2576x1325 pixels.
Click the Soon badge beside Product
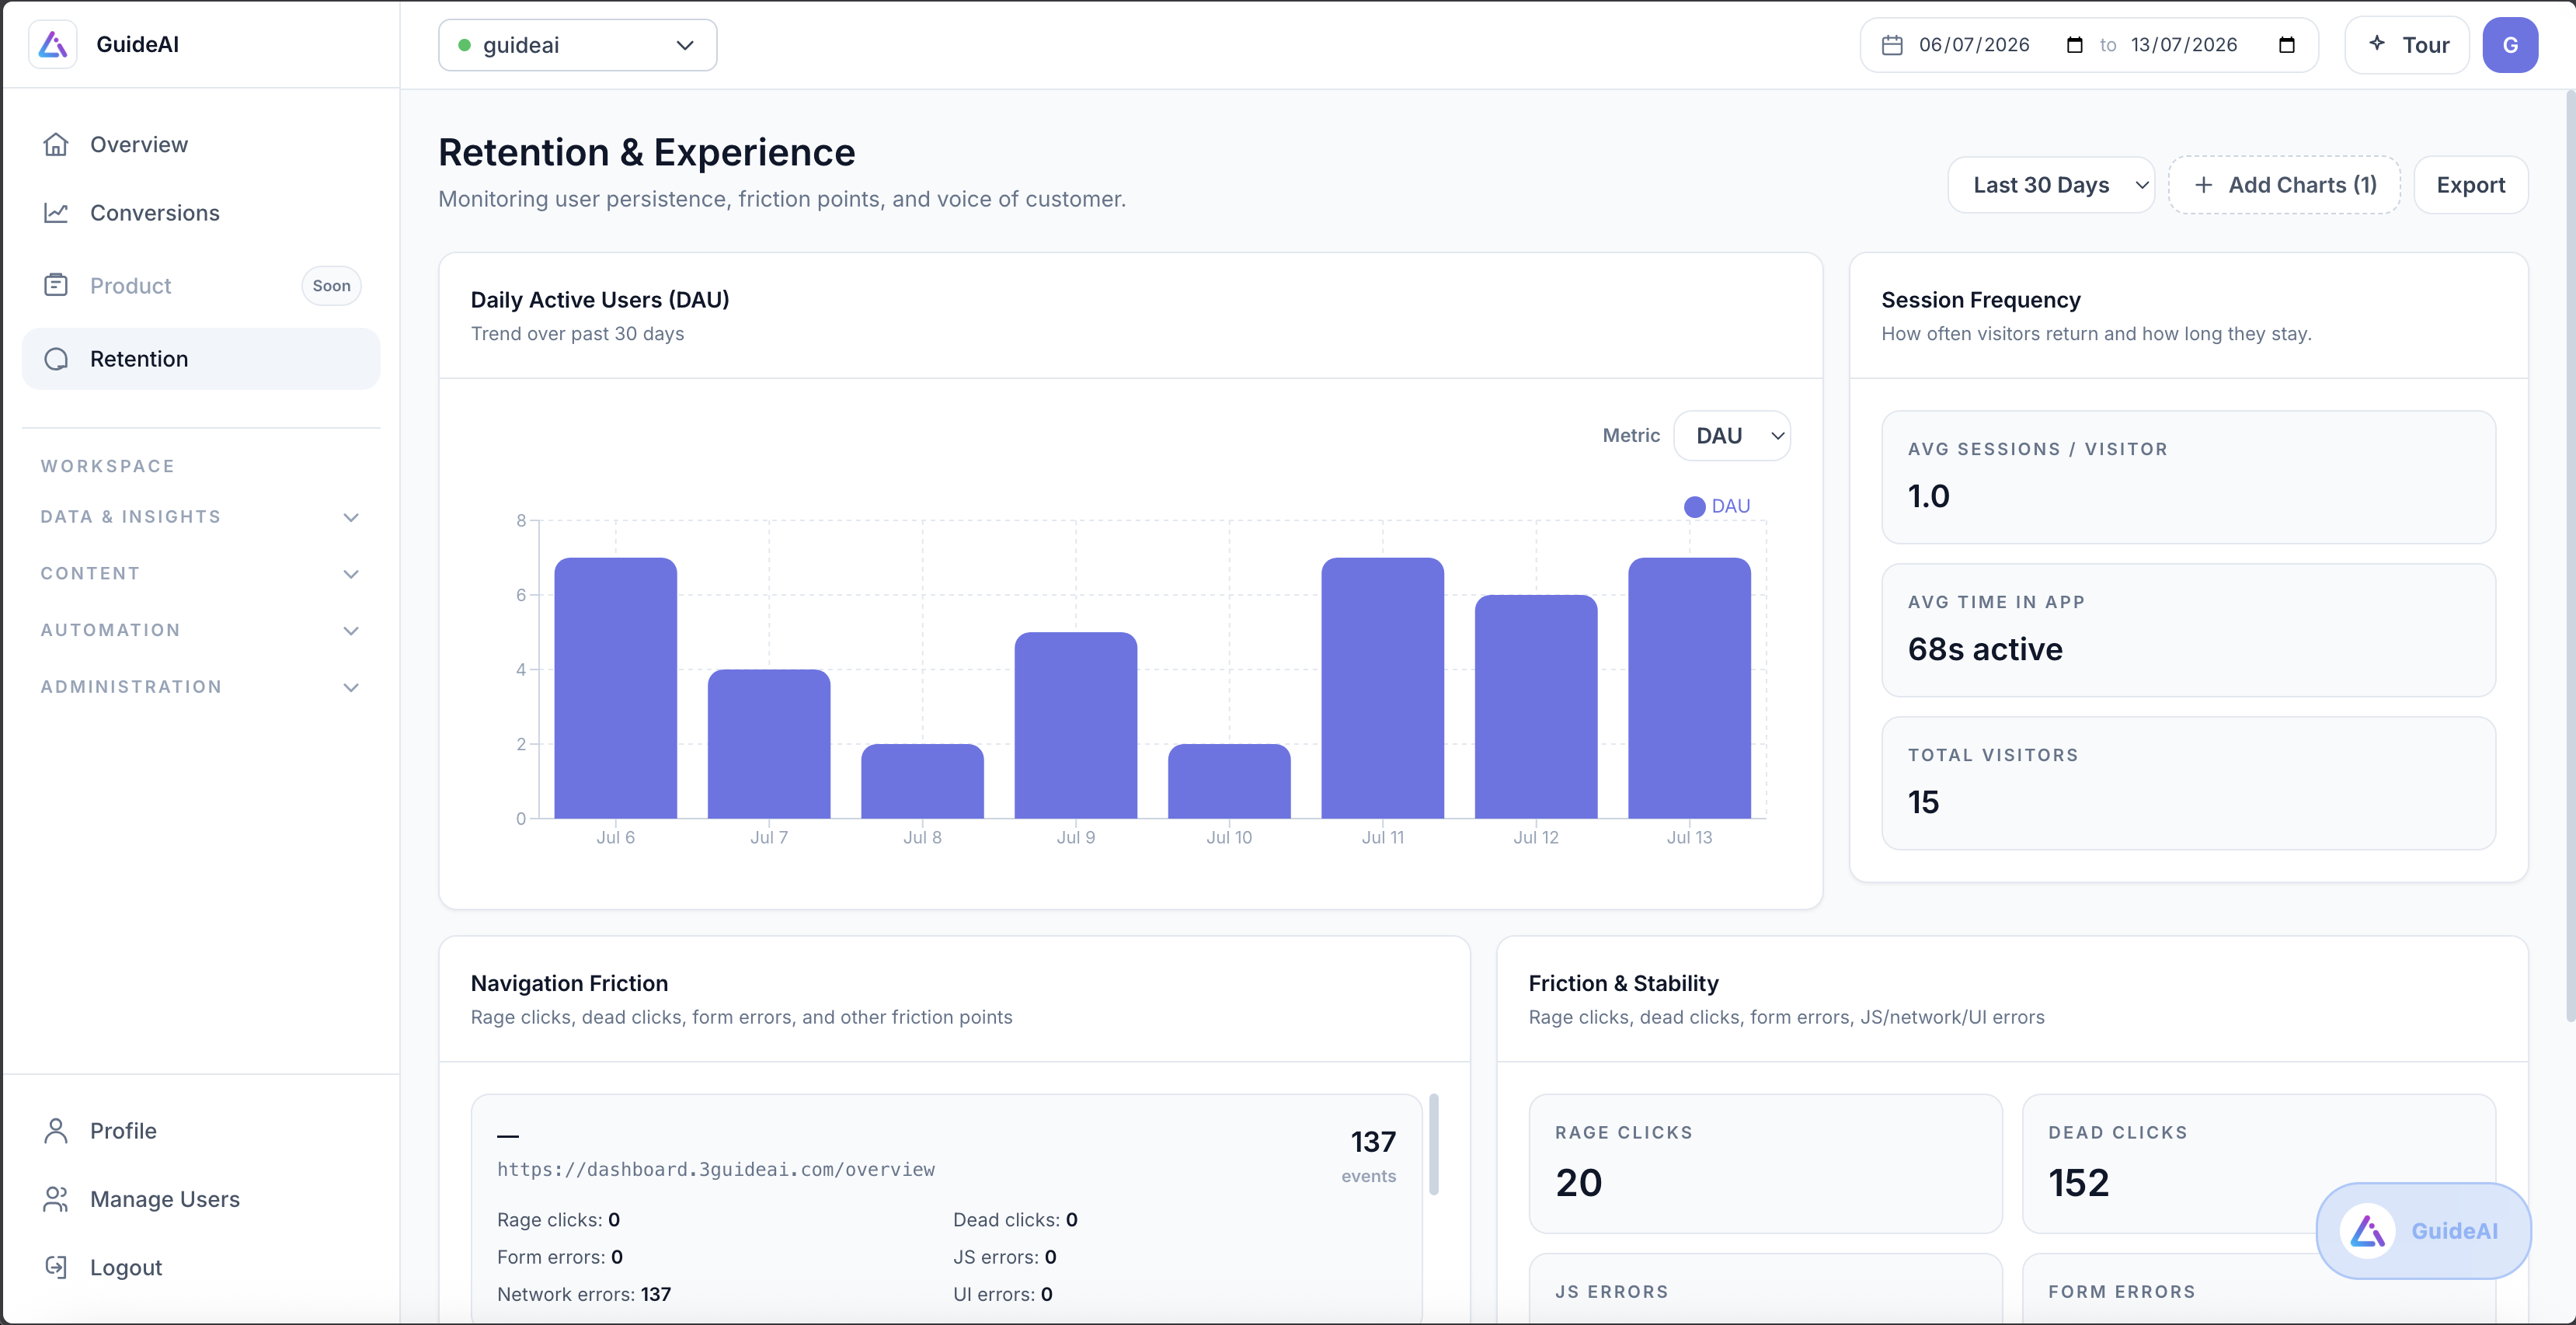tap(331, 286)
